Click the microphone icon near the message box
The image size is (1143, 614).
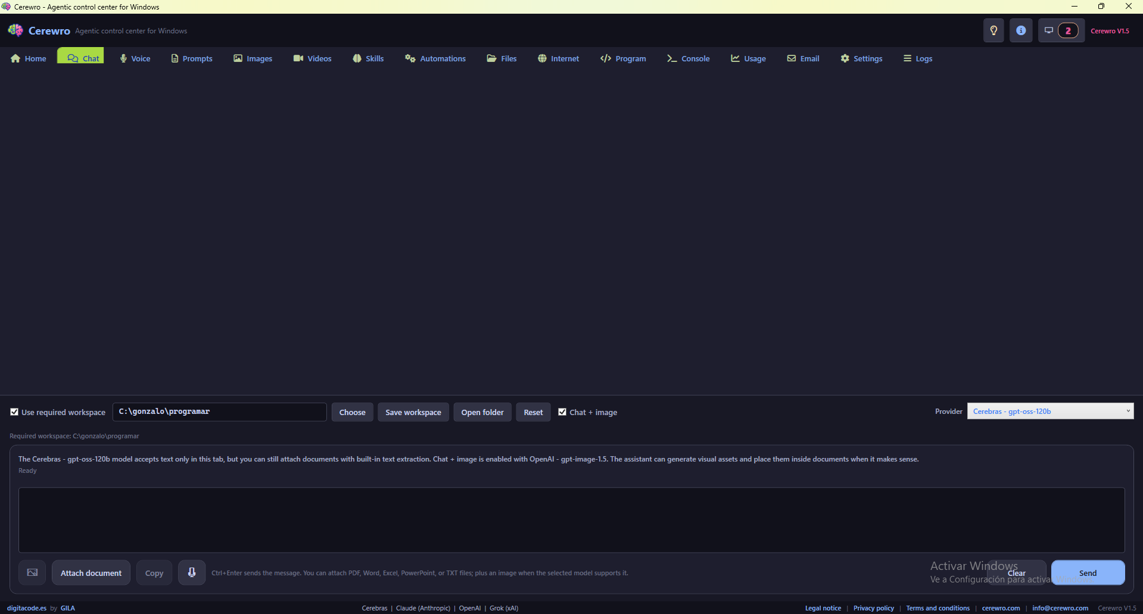pyautogui.click(x=191, y=572)
